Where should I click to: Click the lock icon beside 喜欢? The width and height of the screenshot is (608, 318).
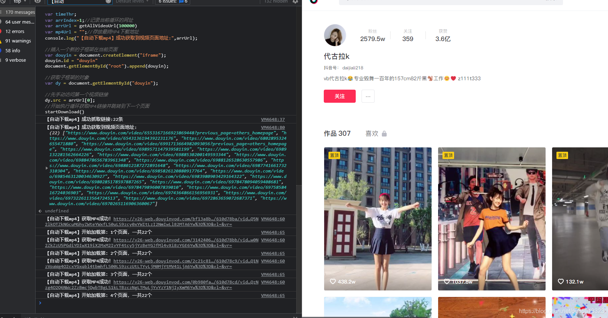pyautogui.click(x=384, y=134)
